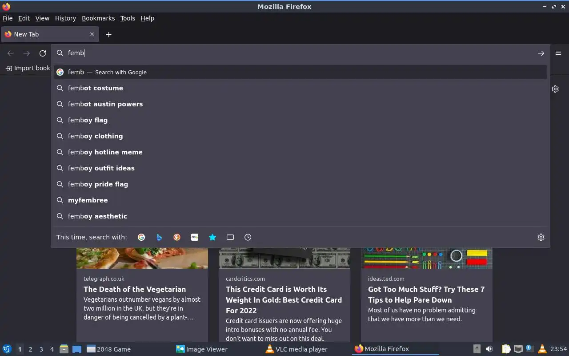
Task: Search this time with DuckDuckGo icon
Action: click(x=177, y=237)
